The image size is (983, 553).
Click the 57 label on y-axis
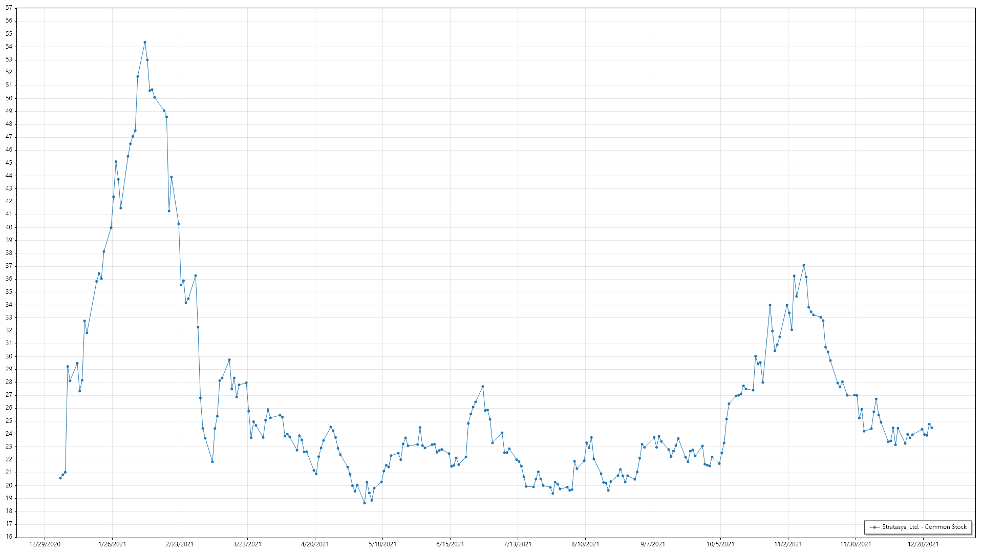[9, 8]
